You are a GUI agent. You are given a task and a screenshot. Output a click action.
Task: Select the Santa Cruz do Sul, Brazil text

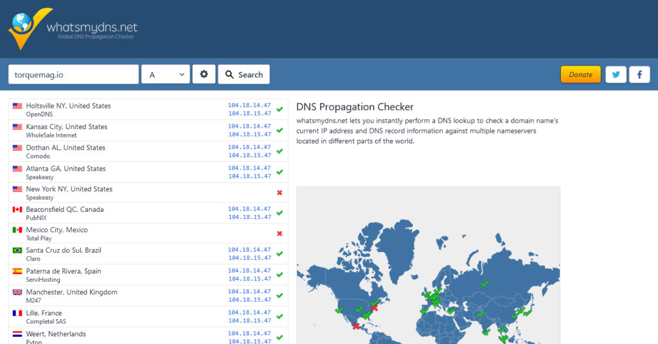64,250
